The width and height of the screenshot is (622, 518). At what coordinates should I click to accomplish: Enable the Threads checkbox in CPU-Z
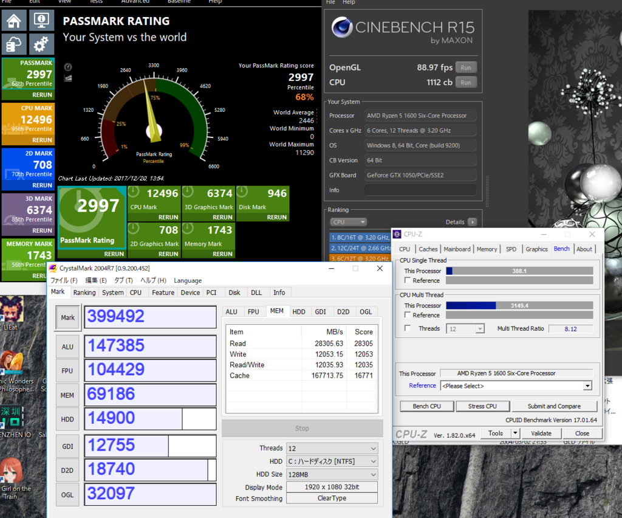[408, 328]
